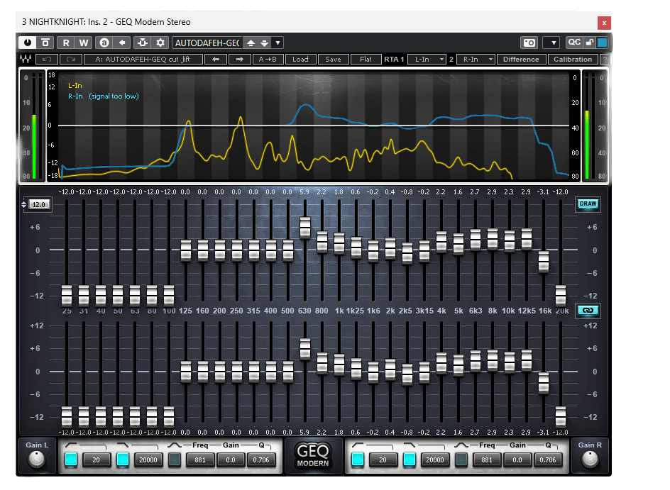Open Waves help question mark

coord(604,60)
